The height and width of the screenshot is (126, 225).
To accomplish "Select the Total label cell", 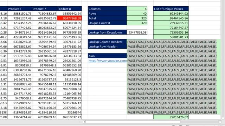I will point(107,18).
